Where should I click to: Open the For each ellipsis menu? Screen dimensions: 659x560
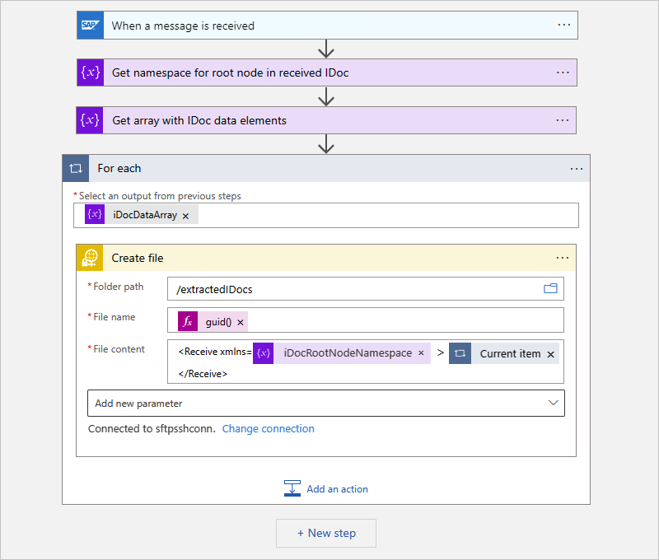pyautogui.click(x=576, y=168)
